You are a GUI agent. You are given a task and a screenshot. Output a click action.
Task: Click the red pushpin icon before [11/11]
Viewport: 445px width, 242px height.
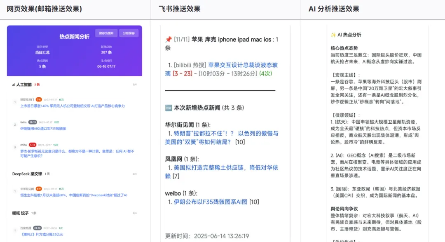point(169,40)
